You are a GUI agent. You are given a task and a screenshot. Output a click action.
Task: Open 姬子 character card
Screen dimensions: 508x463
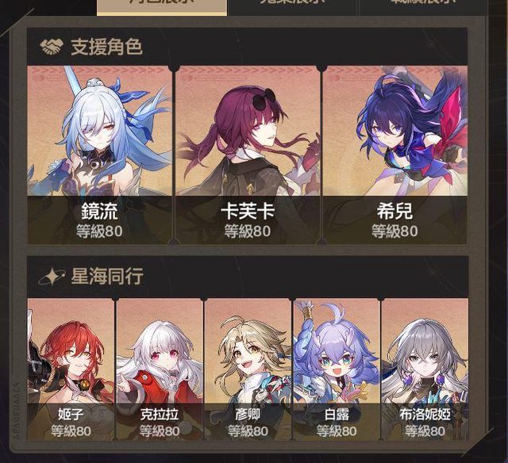pos(71,369)
